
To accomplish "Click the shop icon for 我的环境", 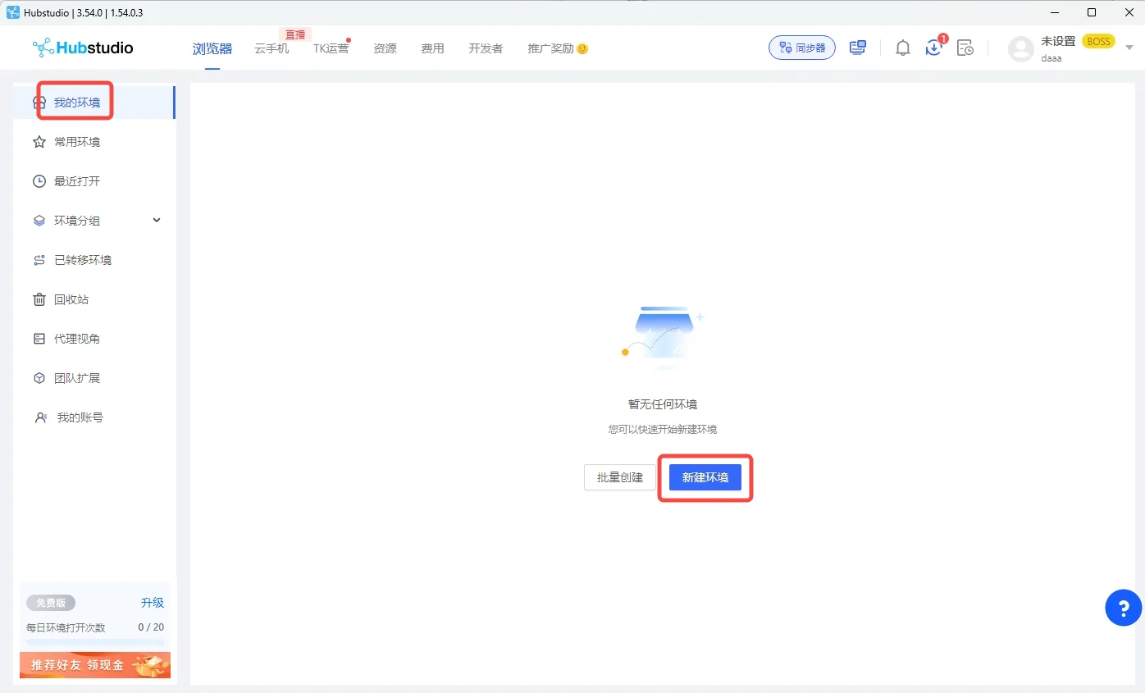I will (x=39, y=103).
